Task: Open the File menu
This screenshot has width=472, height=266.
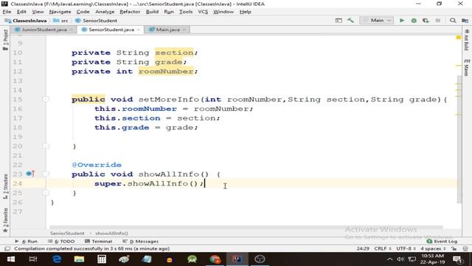Action: click(x=7, y=12)
